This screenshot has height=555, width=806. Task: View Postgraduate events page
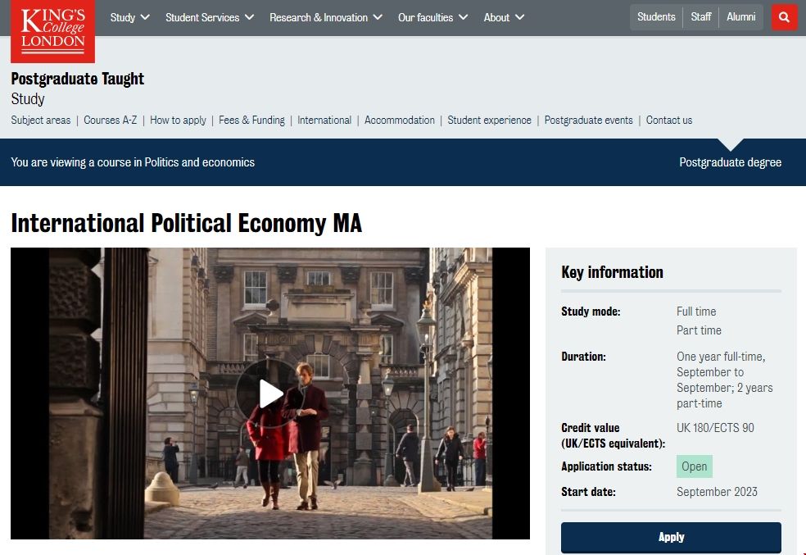(x=588, y=120)
